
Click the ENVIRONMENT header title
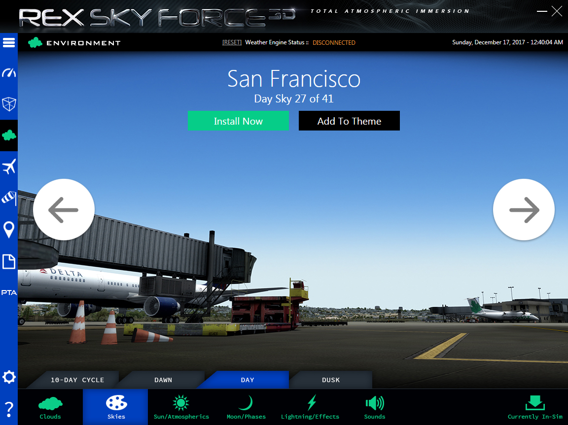tap(83, 43)
